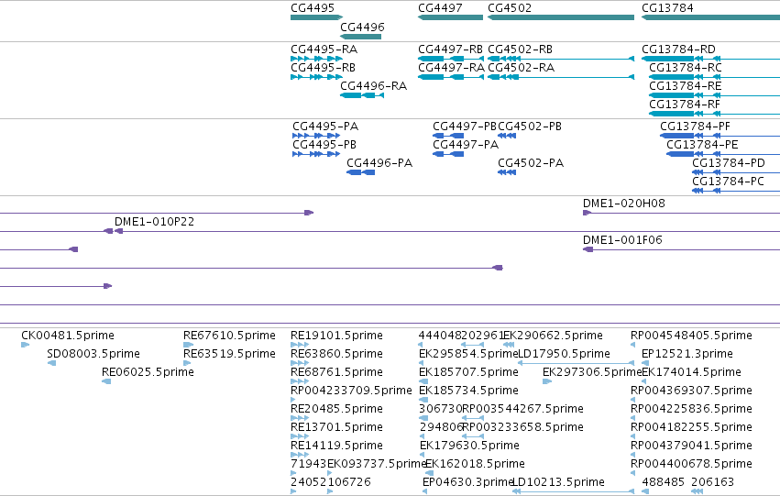This screenshot has height=496, width=780.
Task: Click EST RE67610.5prime label
Action: (x=229, y=336)
